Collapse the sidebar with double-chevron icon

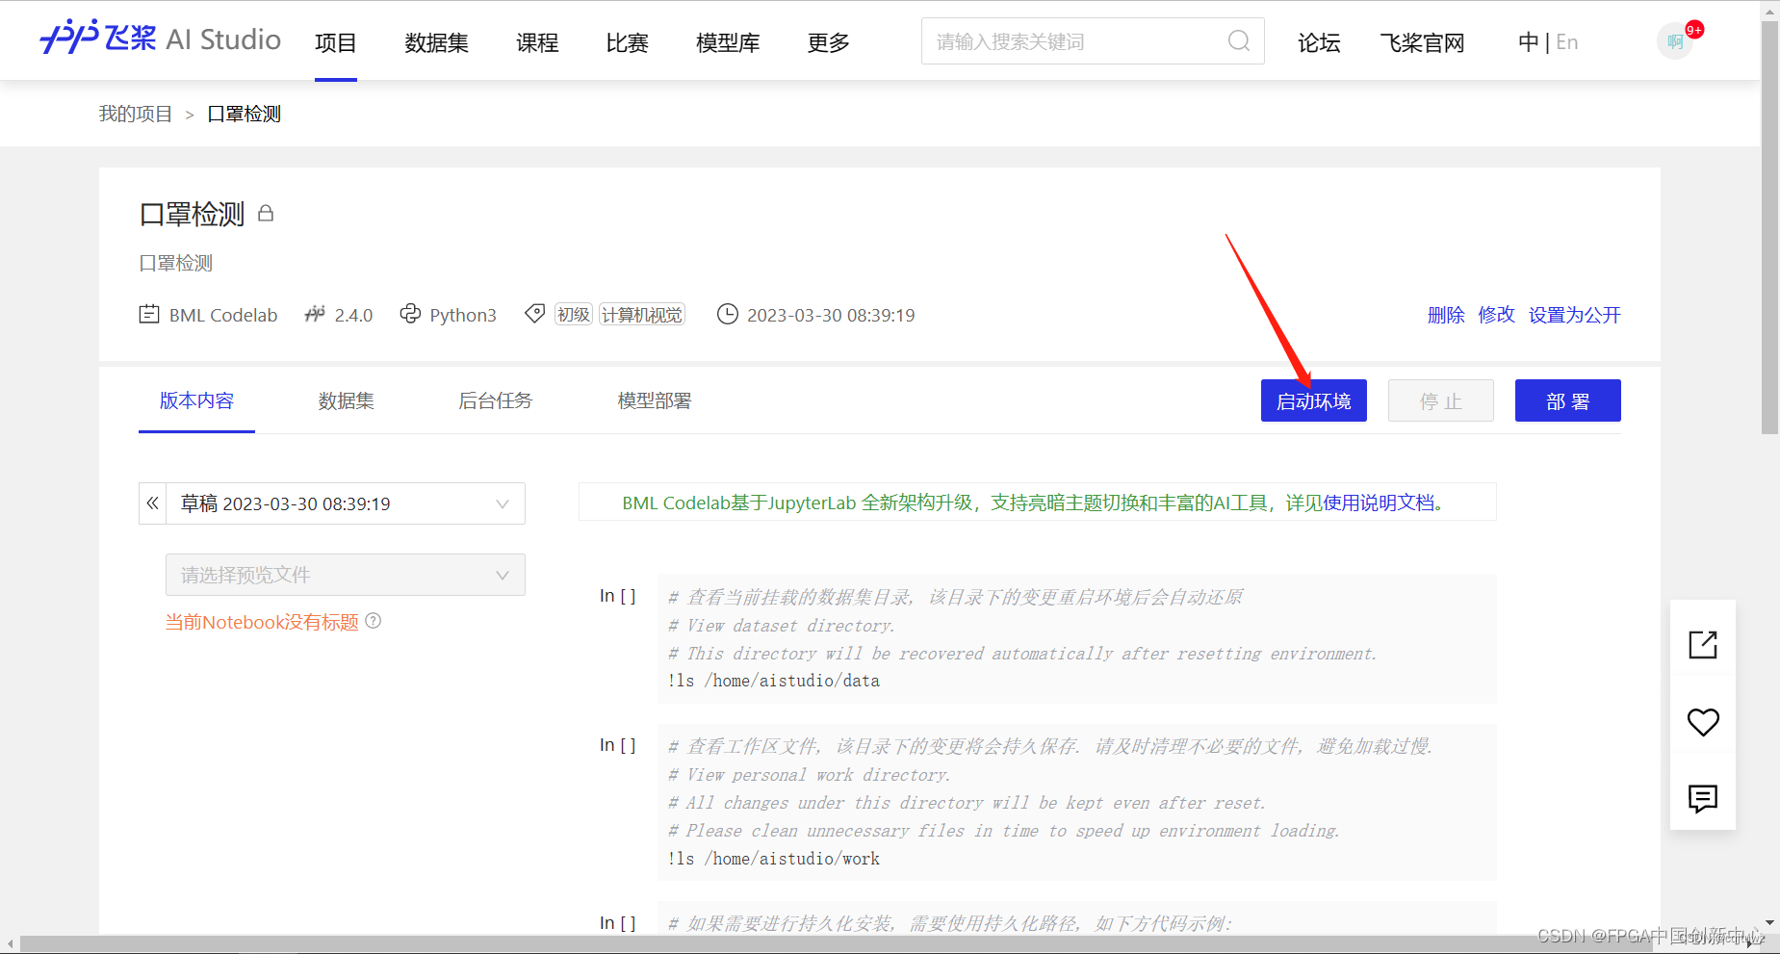tap(152, 503)
